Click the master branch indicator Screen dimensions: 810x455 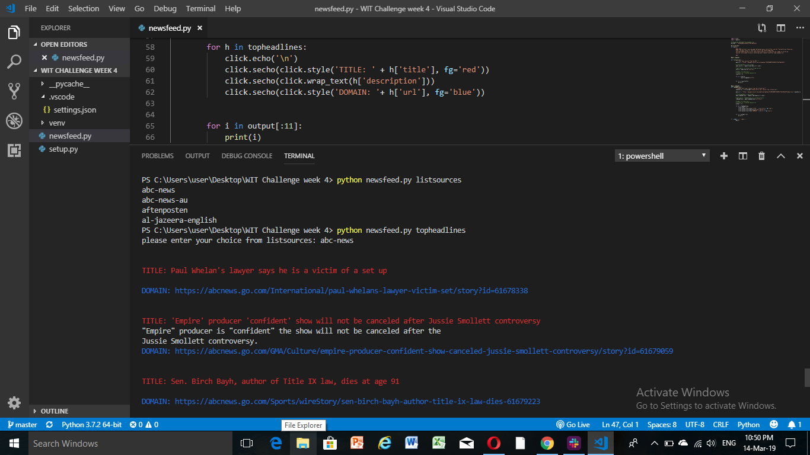(21, 425)
